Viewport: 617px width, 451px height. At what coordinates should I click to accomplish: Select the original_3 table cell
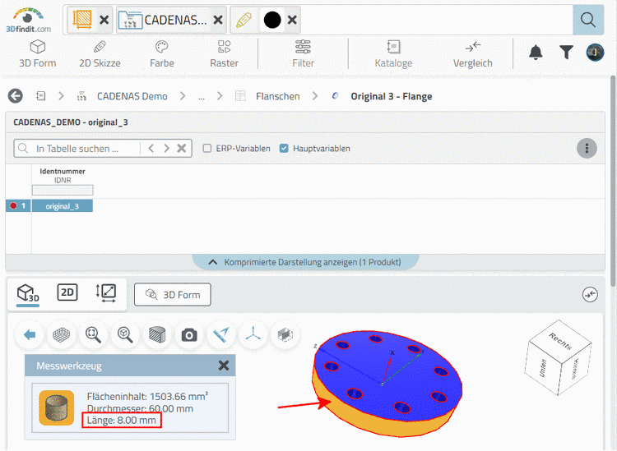63,206
